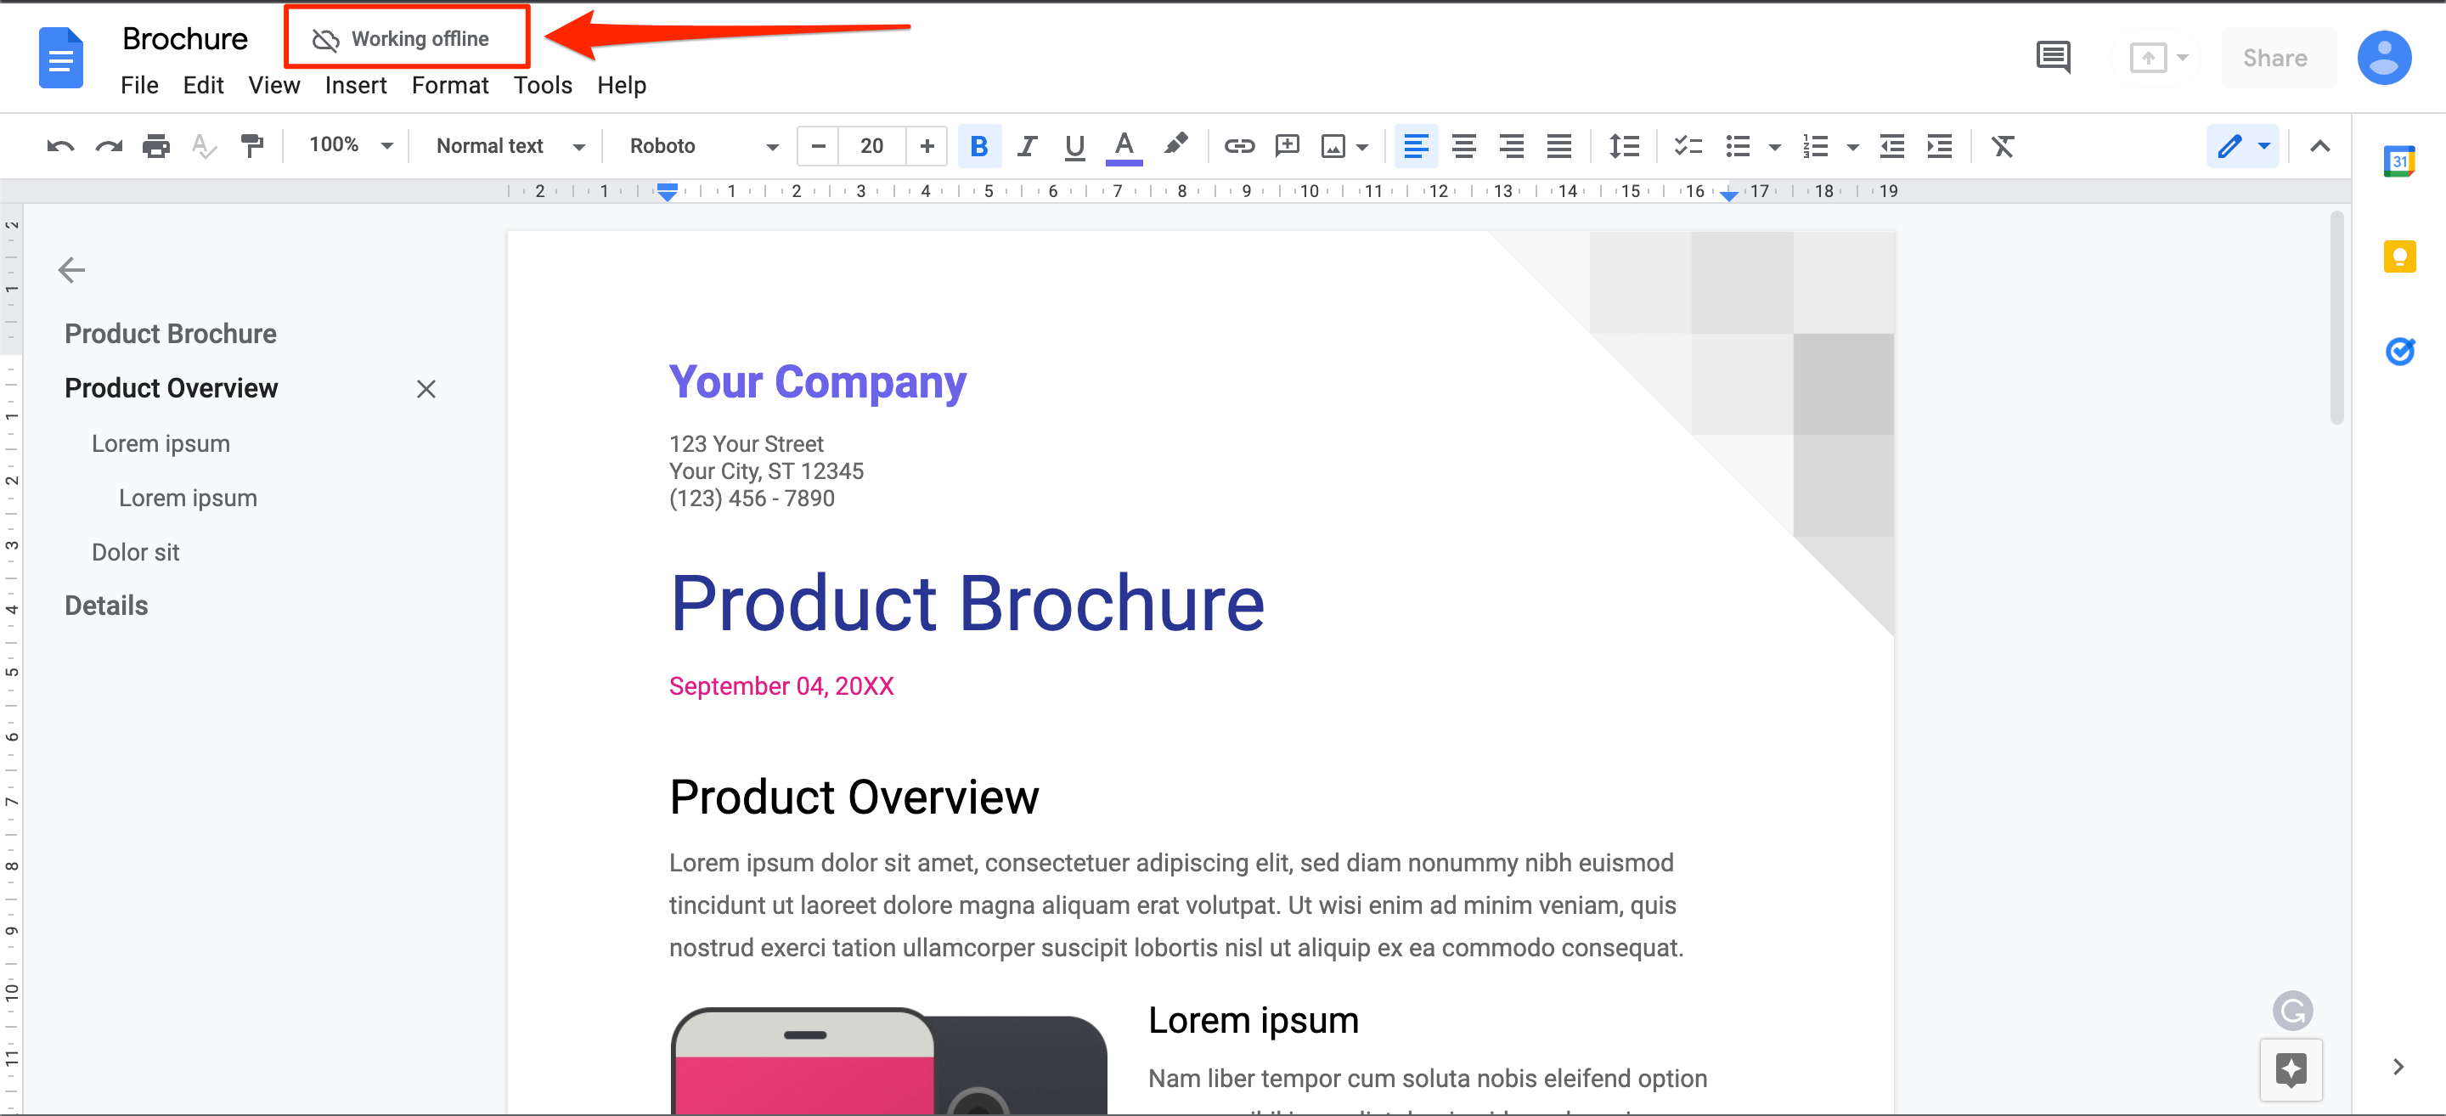
Task: Open the Format menu
Action: click(451, 84)
